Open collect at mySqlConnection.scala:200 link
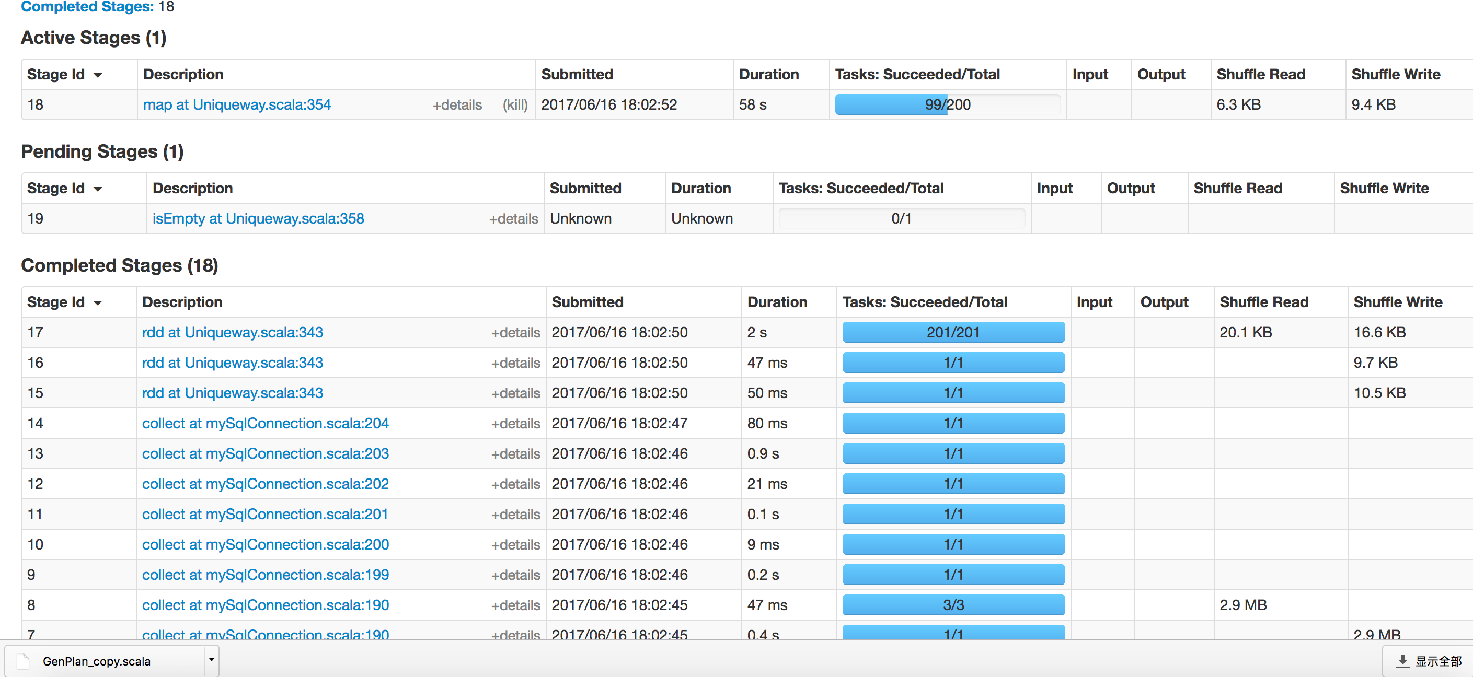This screenshot has height=677, width=1473. [x=266, y=544]
